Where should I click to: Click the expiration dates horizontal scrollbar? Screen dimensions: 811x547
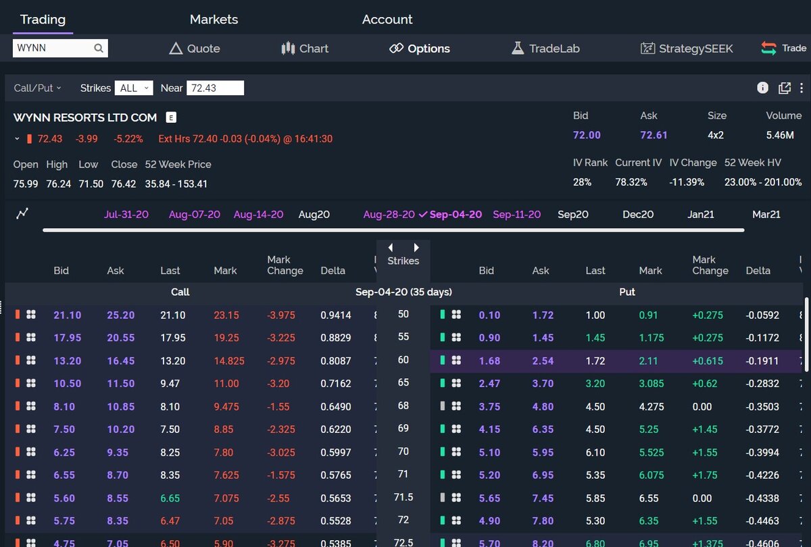[x=393, y=230]
